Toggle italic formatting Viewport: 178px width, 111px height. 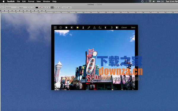coord(46,7)
